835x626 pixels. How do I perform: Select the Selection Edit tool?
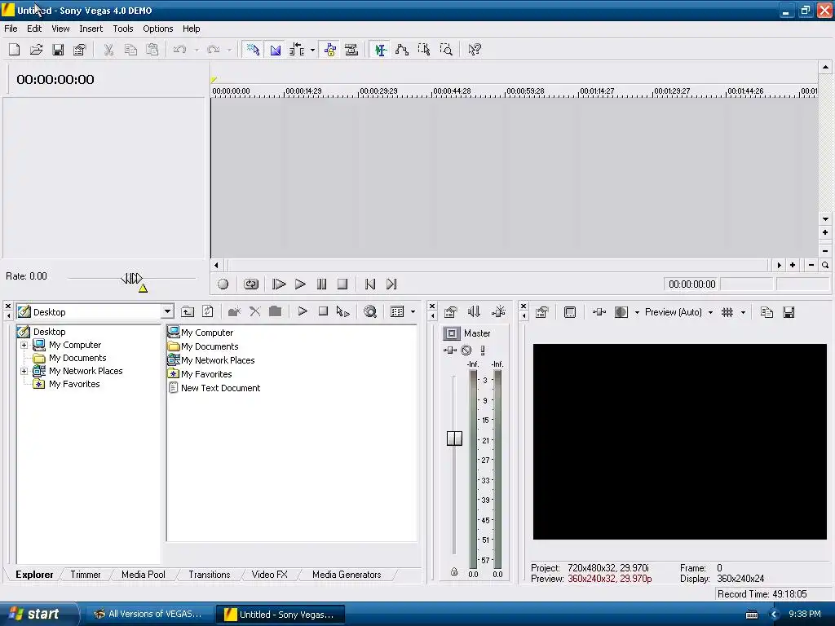pyautogui.click(x=424, y=50)
